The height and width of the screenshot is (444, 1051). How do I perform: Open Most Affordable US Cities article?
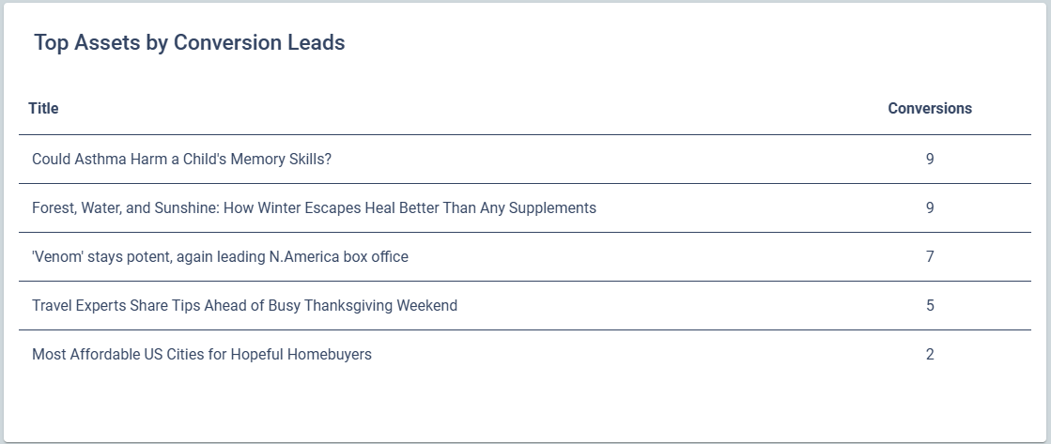pos(201,355)
